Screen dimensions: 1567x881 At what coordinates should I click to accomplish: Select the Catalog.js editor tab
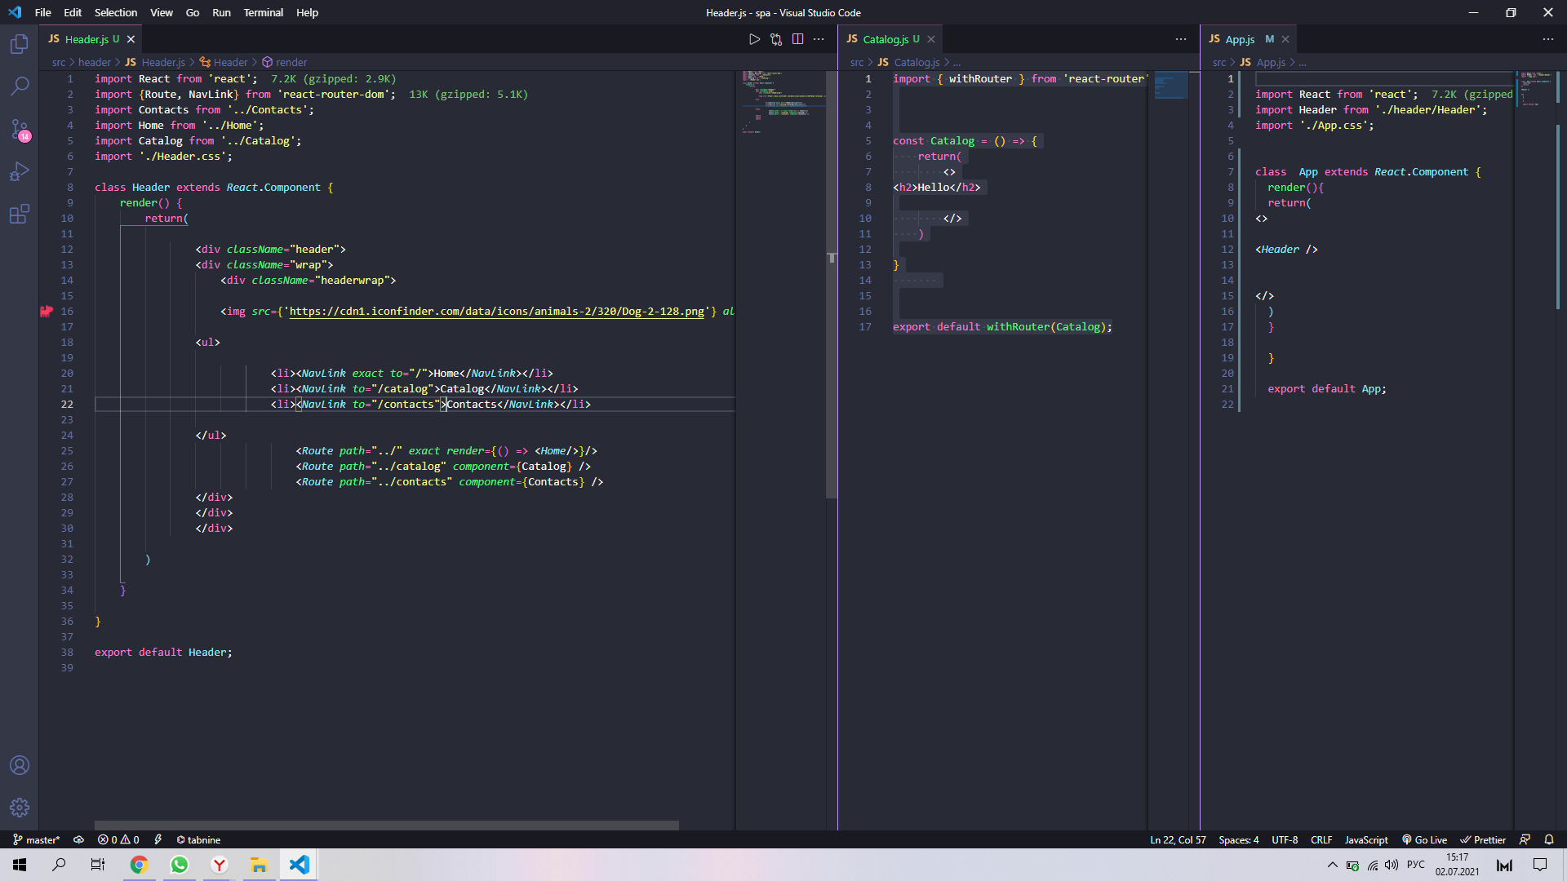coord(891,39)
